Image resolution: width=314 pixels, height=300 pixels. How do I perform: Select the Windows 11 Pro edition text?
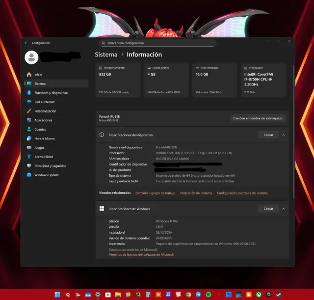[167, 221]
